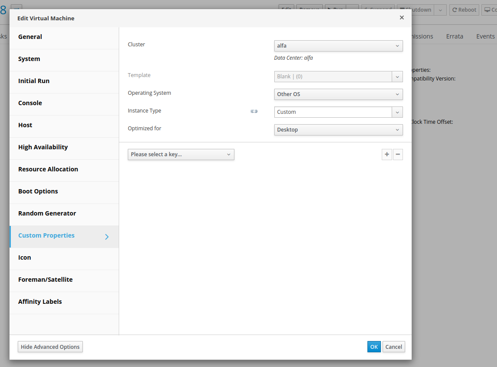Expand the Instance Type combo box arrow
497x367 pixels.
pos(397,112)
